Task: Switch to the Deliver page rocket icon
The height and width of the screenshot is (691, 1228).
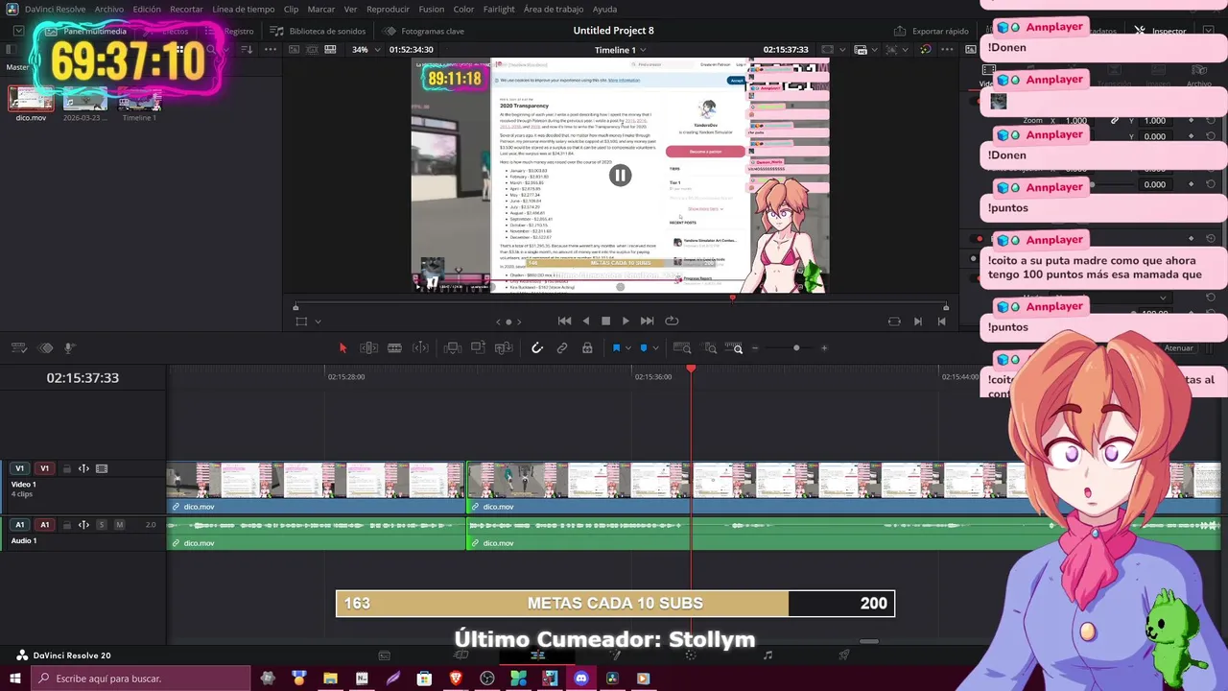Action: click(844, 655)
